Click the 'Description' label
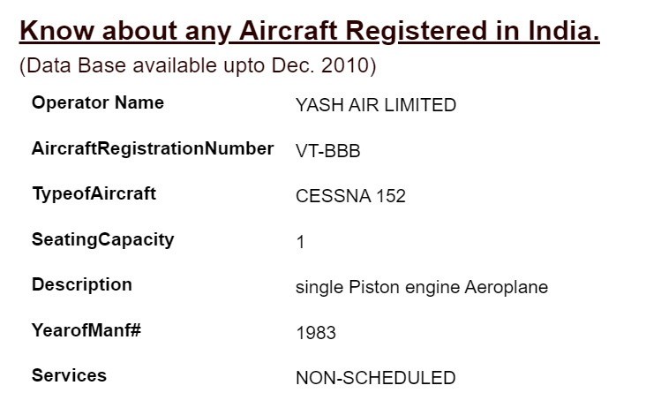The height and width of the screenshot is (408, 646). (81, 284)
